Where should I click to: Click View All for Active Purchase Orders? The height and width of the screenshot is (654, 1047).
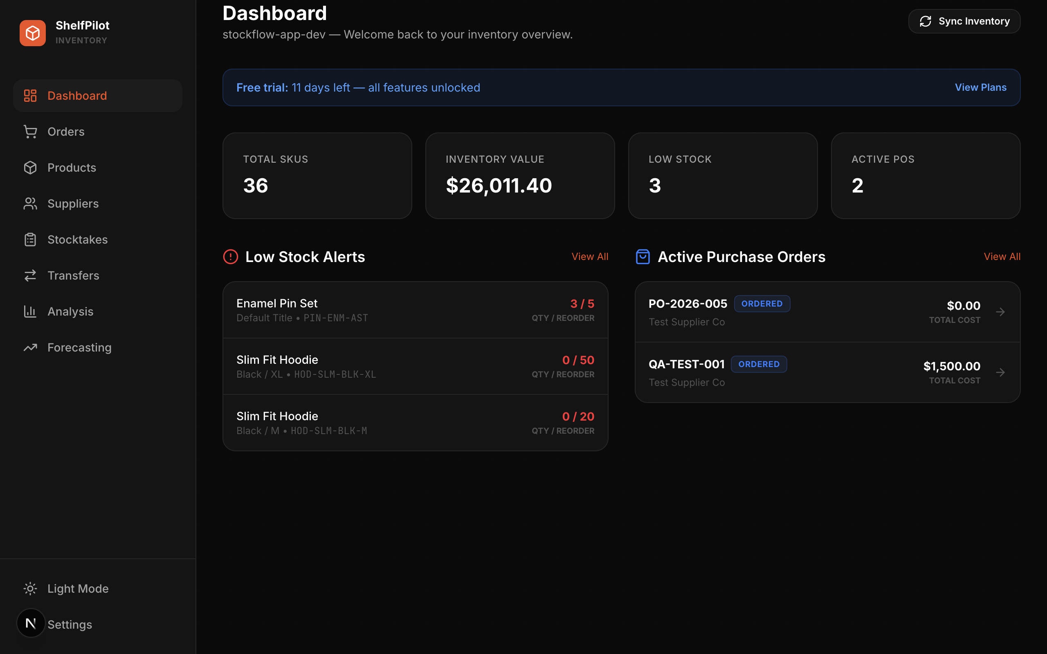1002,257
